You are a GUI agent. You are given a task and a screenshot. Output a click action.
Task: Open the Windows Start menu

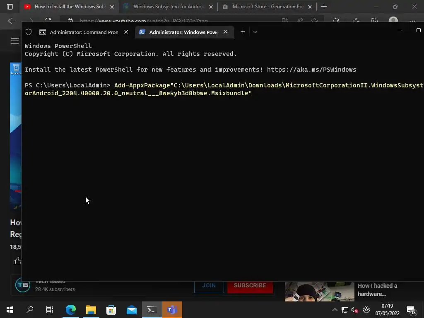coord(10,310)
